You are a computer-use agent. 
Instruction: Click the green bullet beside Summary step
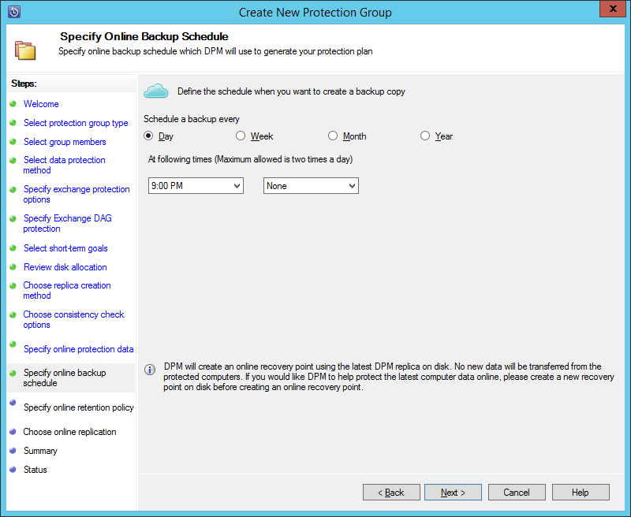(13, 451)
